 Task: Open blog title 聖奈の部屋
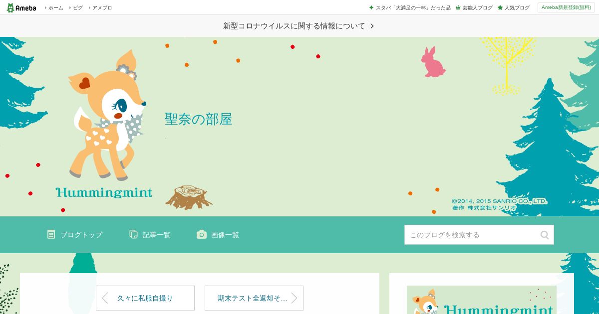click(x=199, y=119)
